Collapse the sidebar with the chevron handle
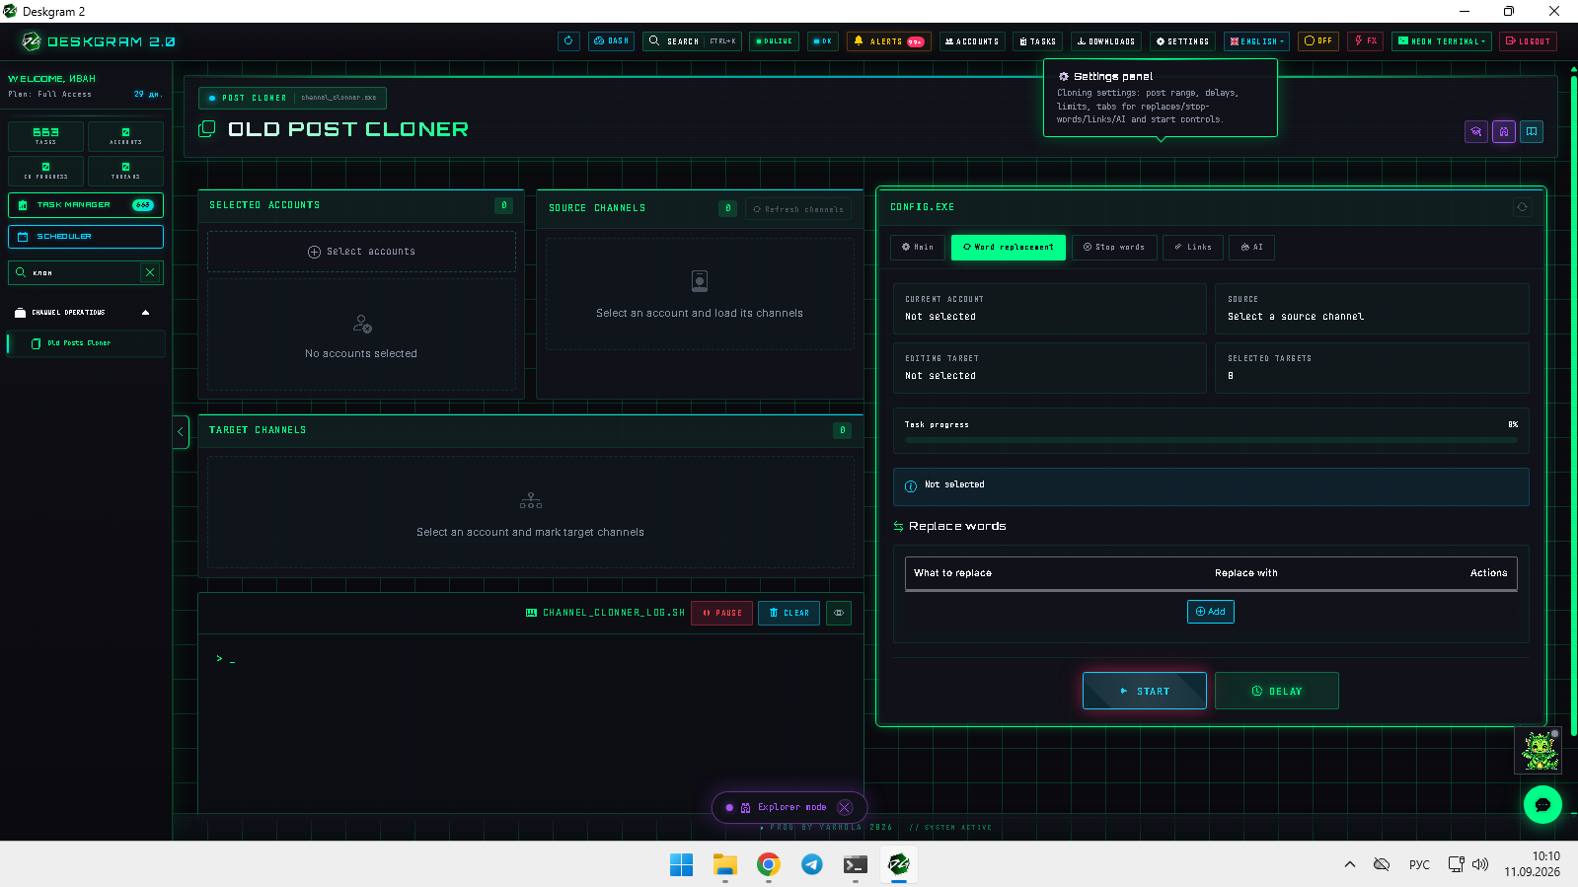The height and width of the screenshot is (887, 1578). coord(181,431)
